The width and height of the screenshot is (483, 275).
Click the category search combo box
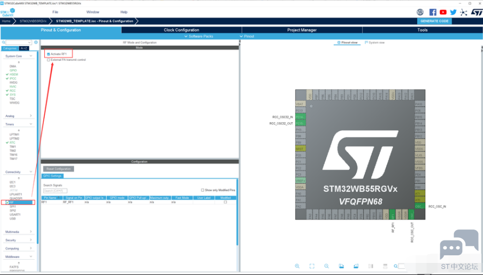(19, 42)
